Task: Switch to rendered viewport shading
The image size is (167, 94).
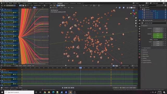Action: click(135, 8)
